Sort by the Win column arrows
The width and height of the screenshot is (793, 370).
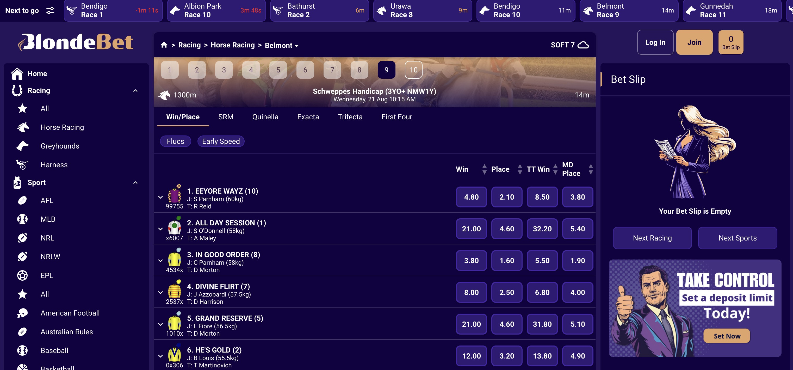pyautogui.click(x=485, y=169)
